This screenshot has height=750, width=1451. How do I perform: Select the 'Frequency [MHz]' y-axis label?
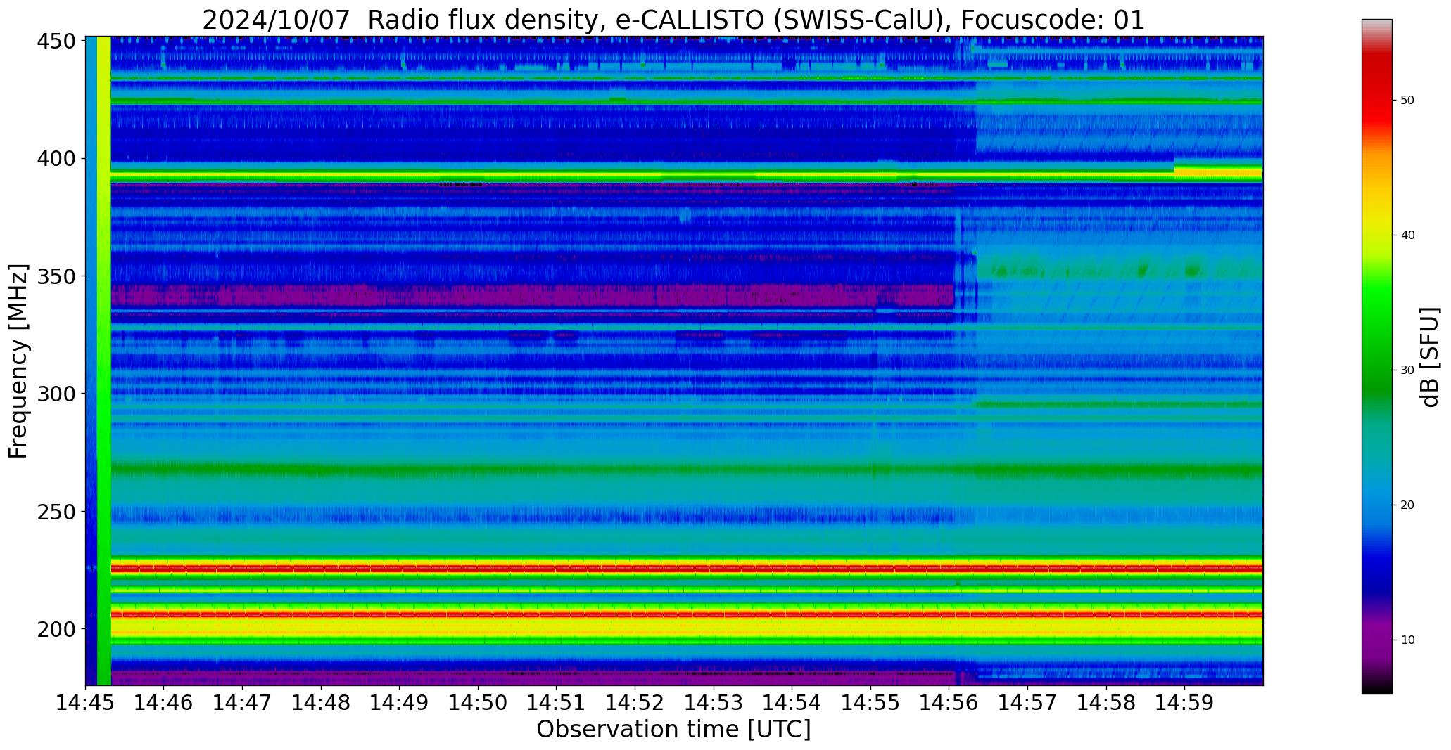[x=18, y=361]
